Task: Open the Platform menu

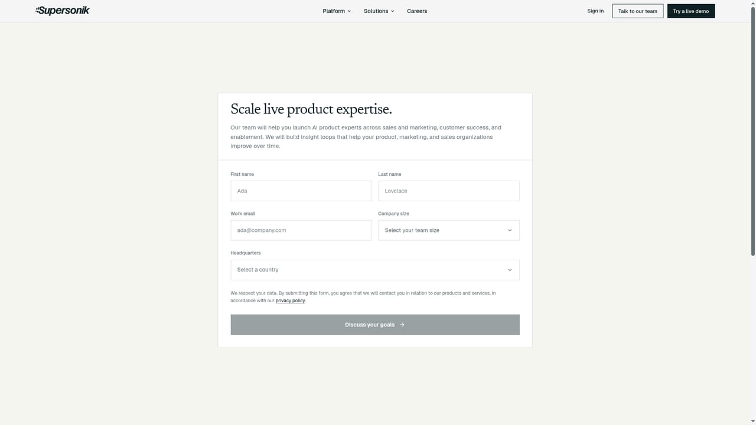Action: click(x=337, y=11)
